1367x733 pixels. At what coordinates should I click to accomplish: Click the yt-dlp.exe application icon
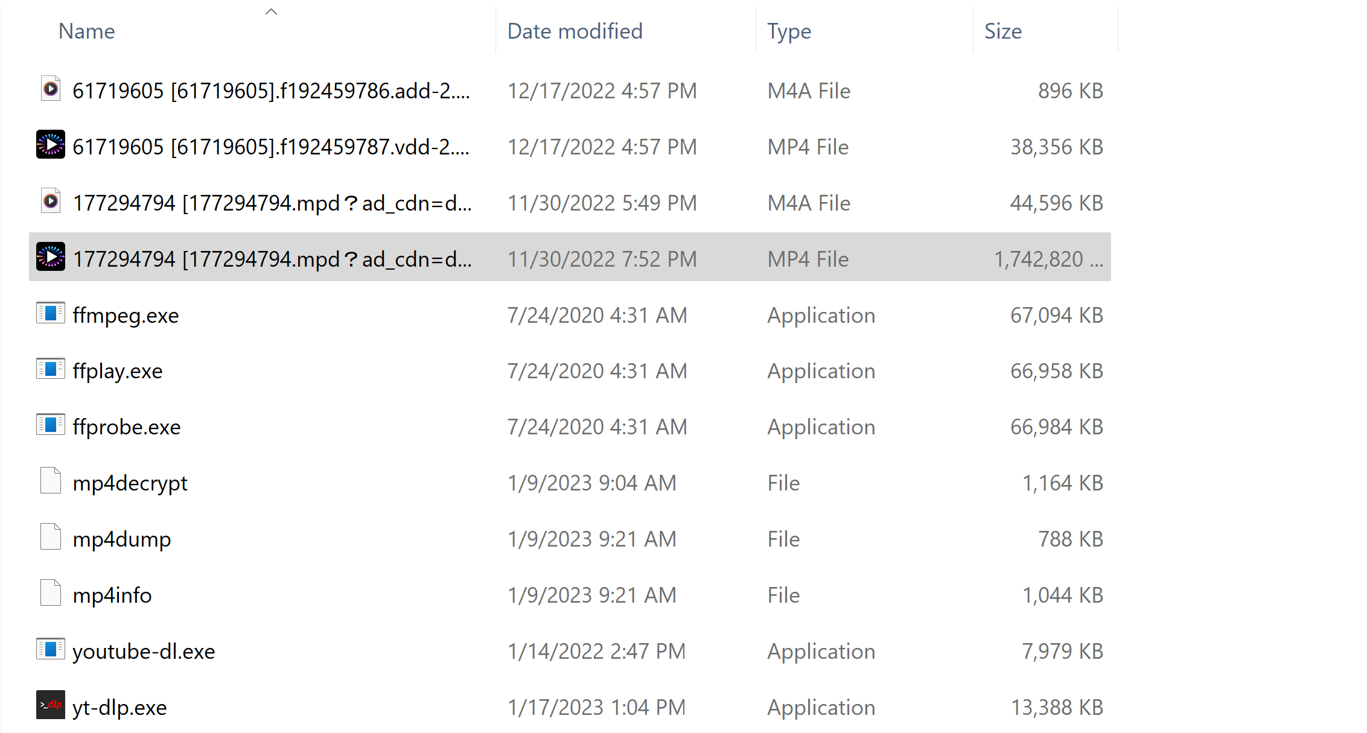click(x=50, y=705)
